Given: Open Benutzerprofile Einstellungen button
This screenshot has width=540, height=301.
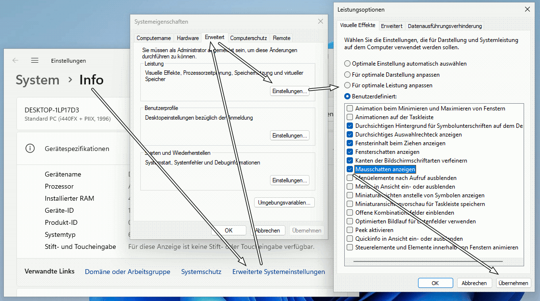Looking at the screenshot, I should 289,136.
